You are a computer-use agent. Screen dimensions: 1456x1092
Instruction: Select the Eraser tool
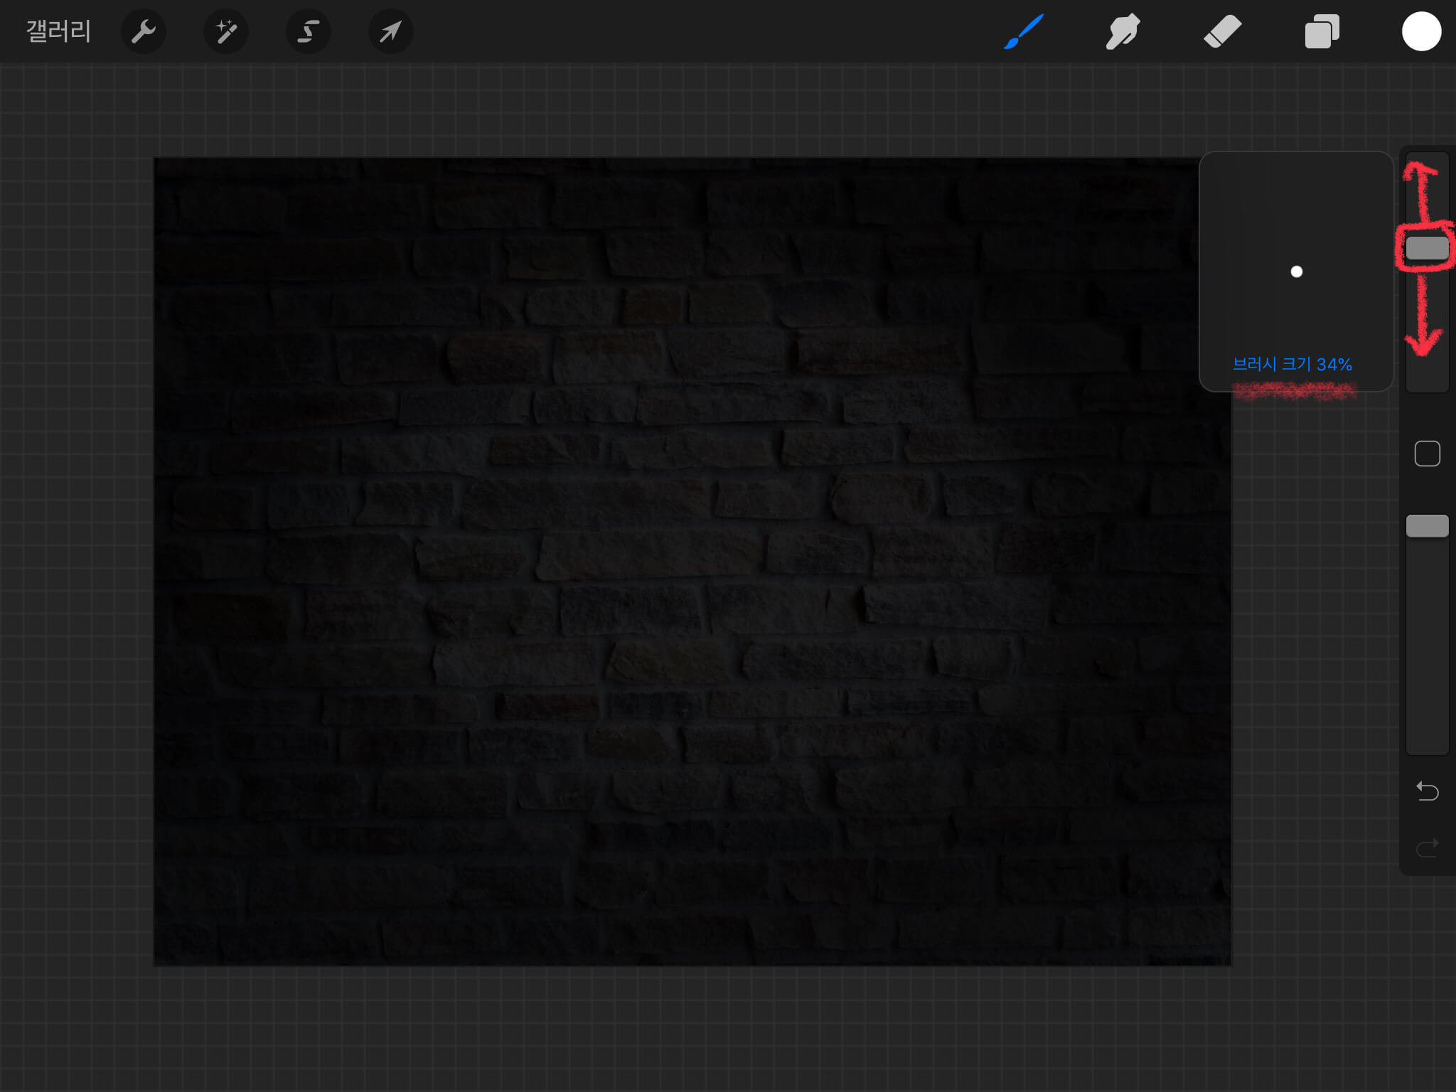coord(1222,31)
